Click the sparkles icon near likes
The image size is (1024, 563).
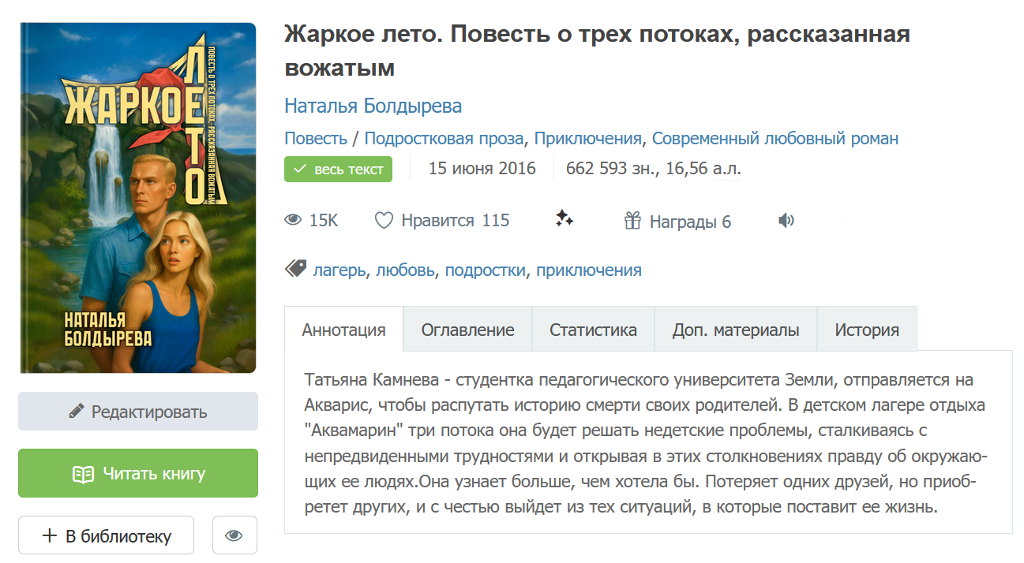(564, 219)
